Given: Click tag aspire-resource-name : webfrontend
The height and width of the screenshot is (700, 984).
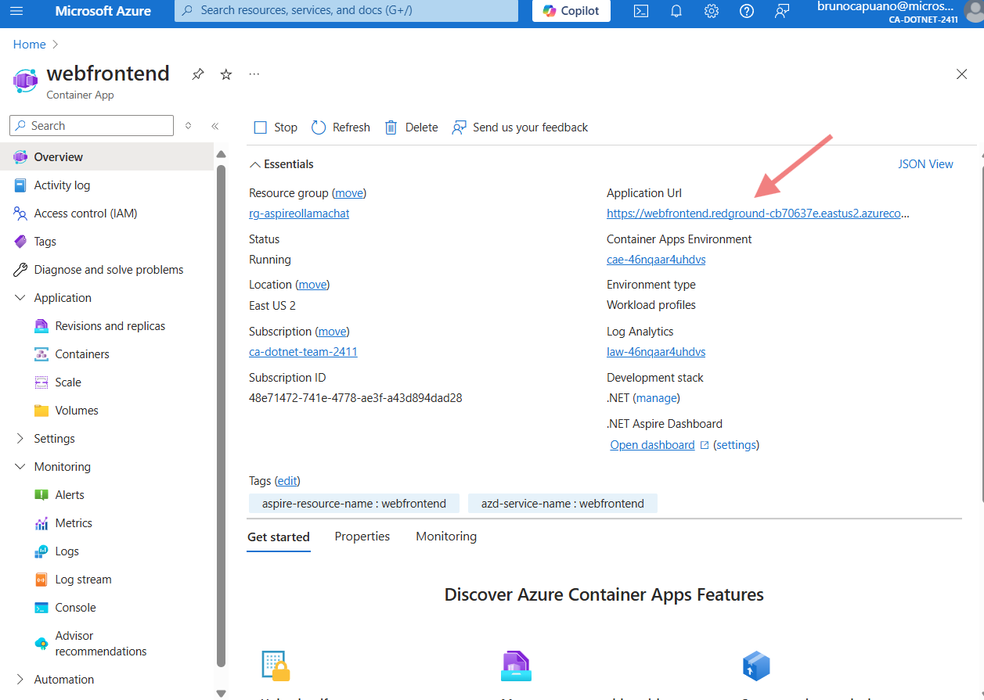Looking at the screenshot, I should [354, 504].
